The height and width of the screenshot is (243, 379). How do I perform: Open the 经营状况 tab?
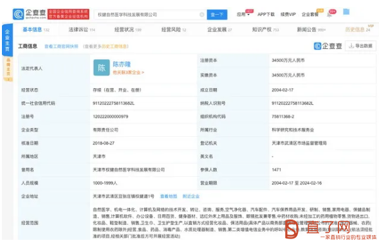tap(127, 30)
